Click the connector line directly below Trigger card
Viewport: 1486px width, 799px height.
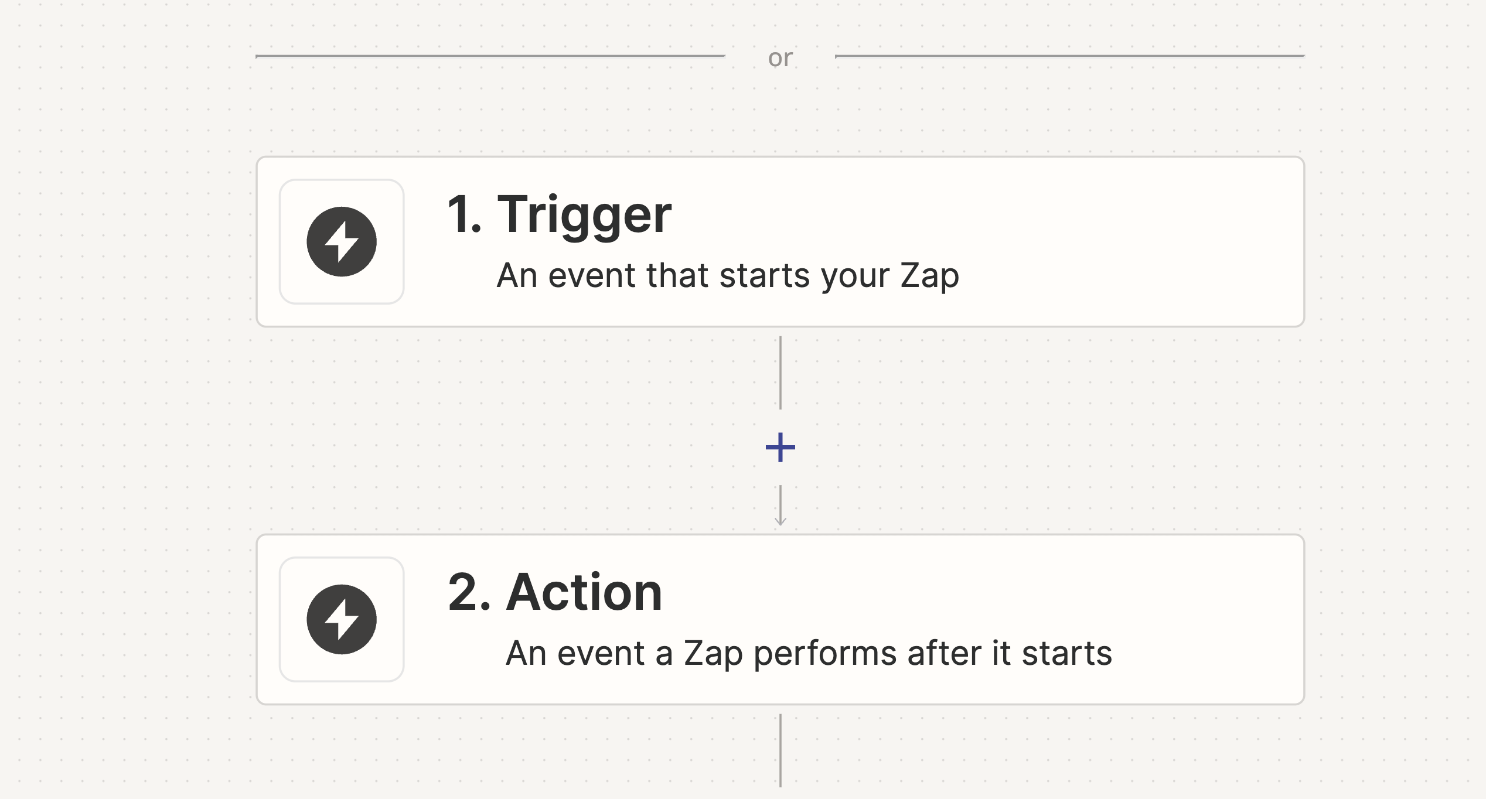click(x=781, y=373)
